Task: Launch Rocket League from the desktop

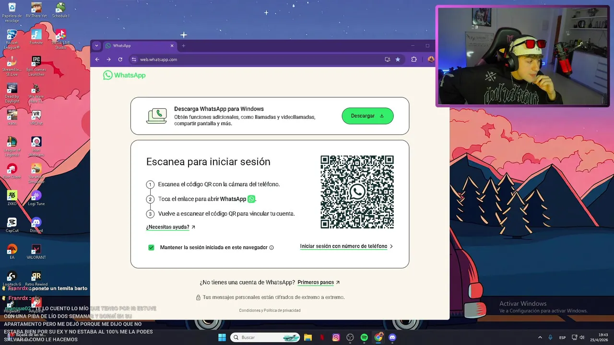Action: click(x=12, y=39)
